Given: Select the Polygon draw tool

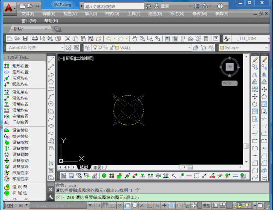Looking at the screenshot, I should pos(51,82).
